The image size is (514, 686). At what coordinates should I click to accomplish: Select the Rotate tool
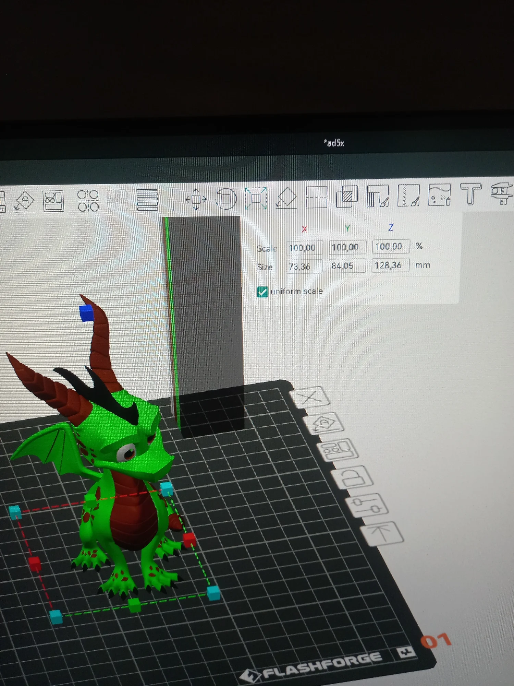(x=226, y=199)
